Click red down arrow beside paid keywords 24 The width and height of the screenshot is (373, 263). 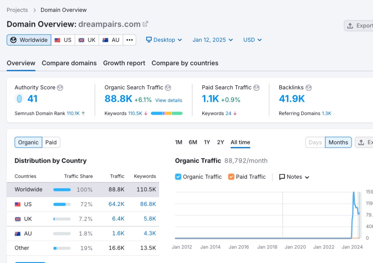tap(235, 113)
